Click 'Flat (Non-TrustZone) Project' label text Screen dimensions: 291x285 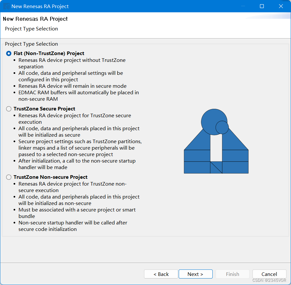(49, 53)
